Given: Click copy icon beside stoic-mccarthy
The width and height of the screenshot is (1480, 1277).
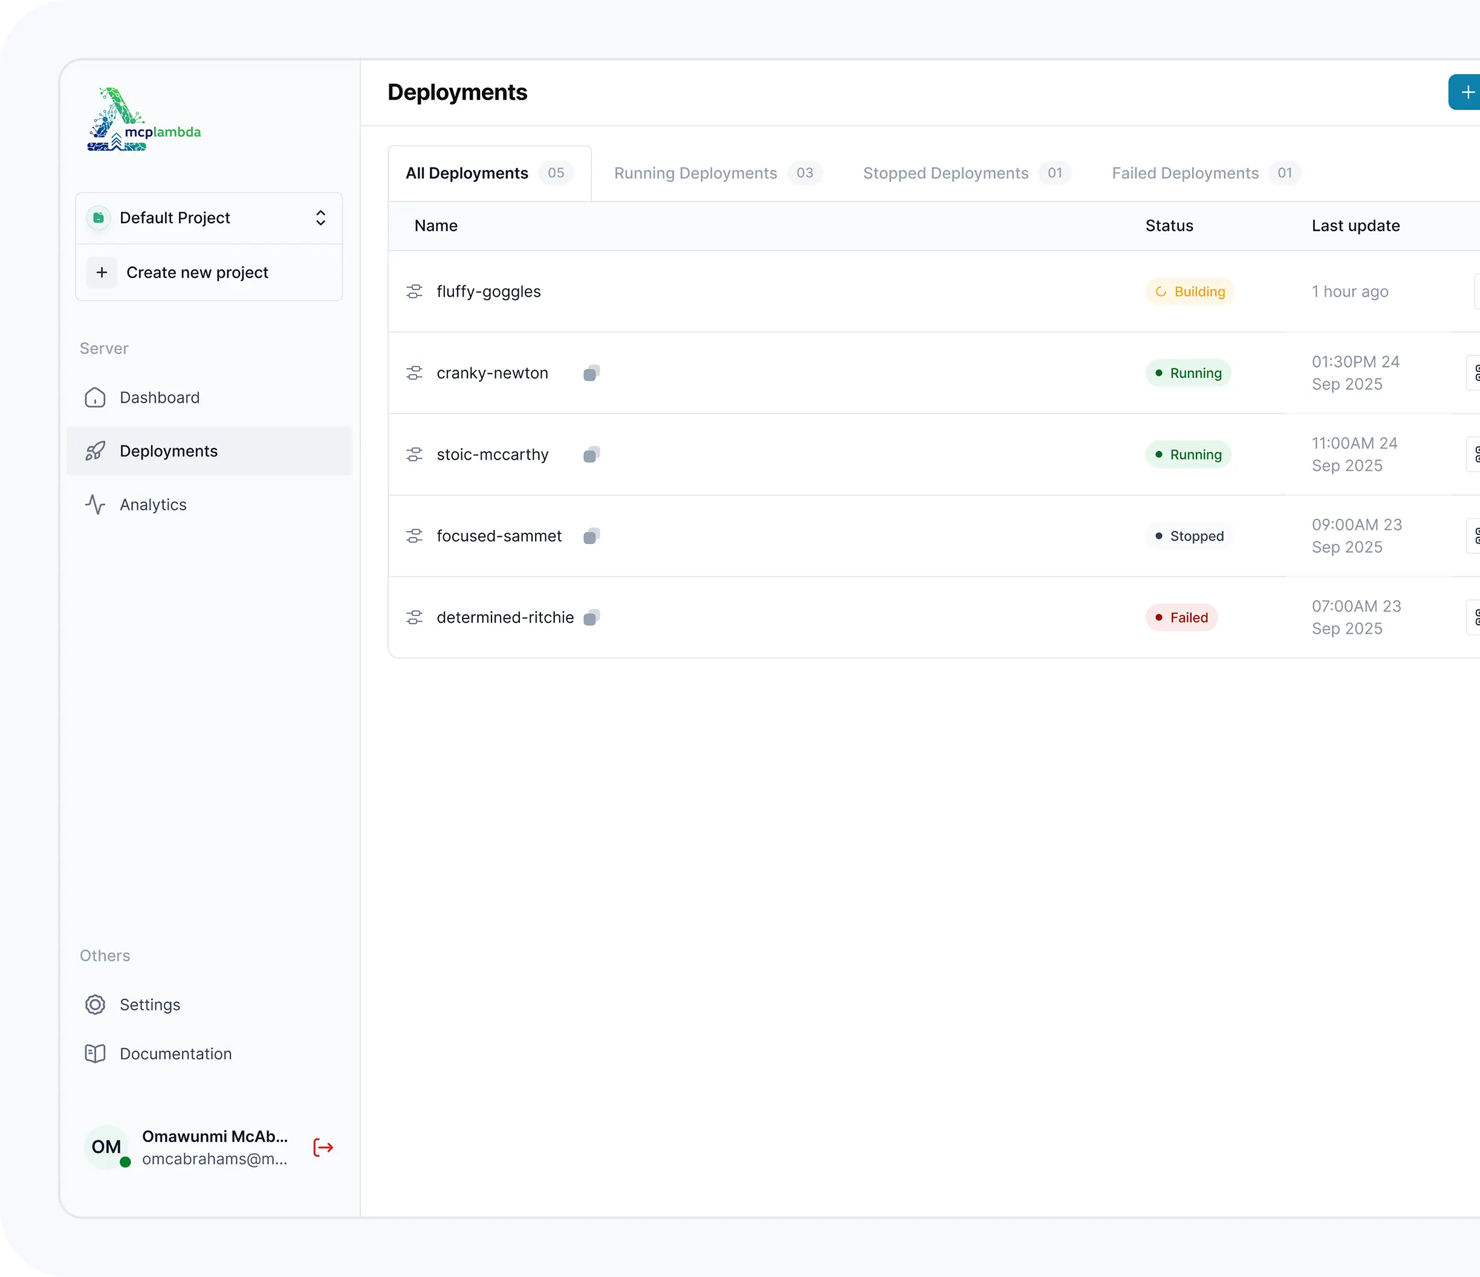Looking at the screenshot, I should (x=591, y=454).
